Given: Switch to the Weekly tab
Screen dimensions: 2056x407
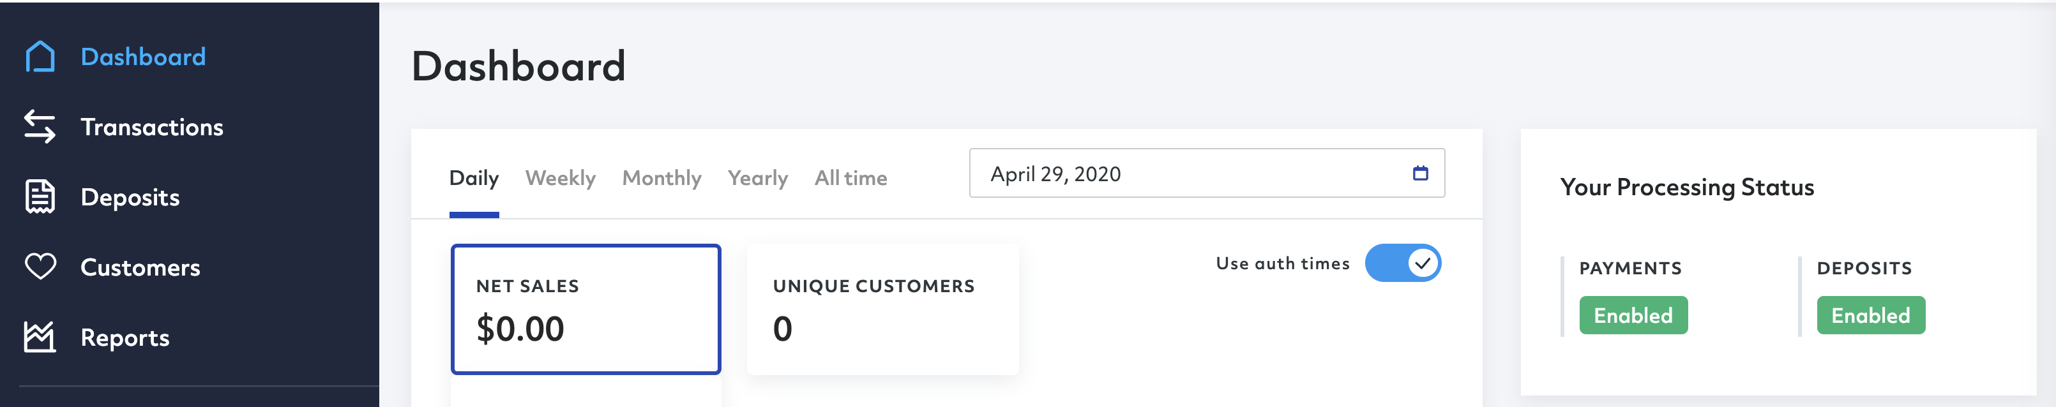Looking at the screenshot, I should (x=561, y=178).
